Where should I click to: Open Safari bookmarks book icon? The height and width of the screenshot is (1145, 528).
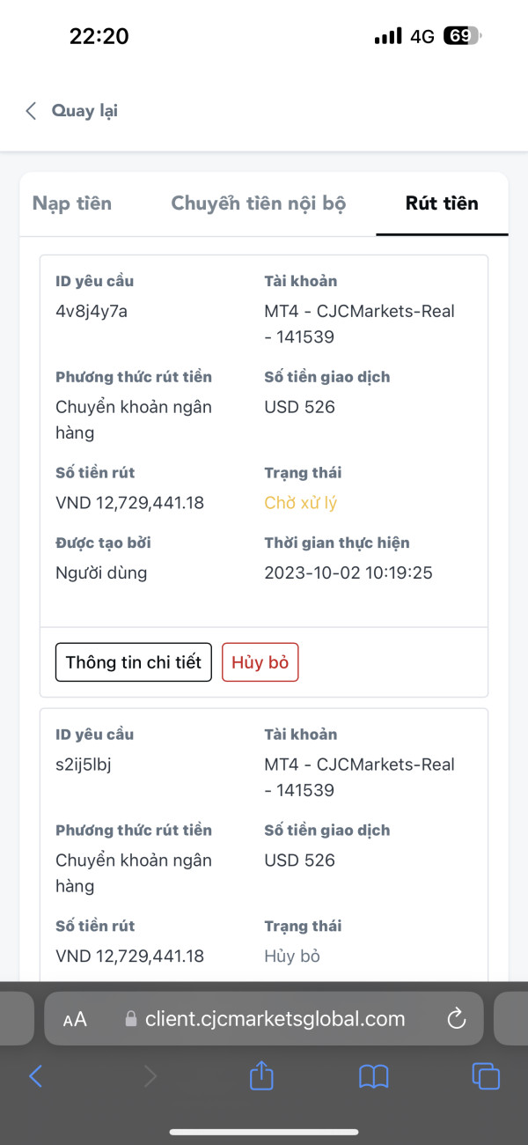[373, 1075]
